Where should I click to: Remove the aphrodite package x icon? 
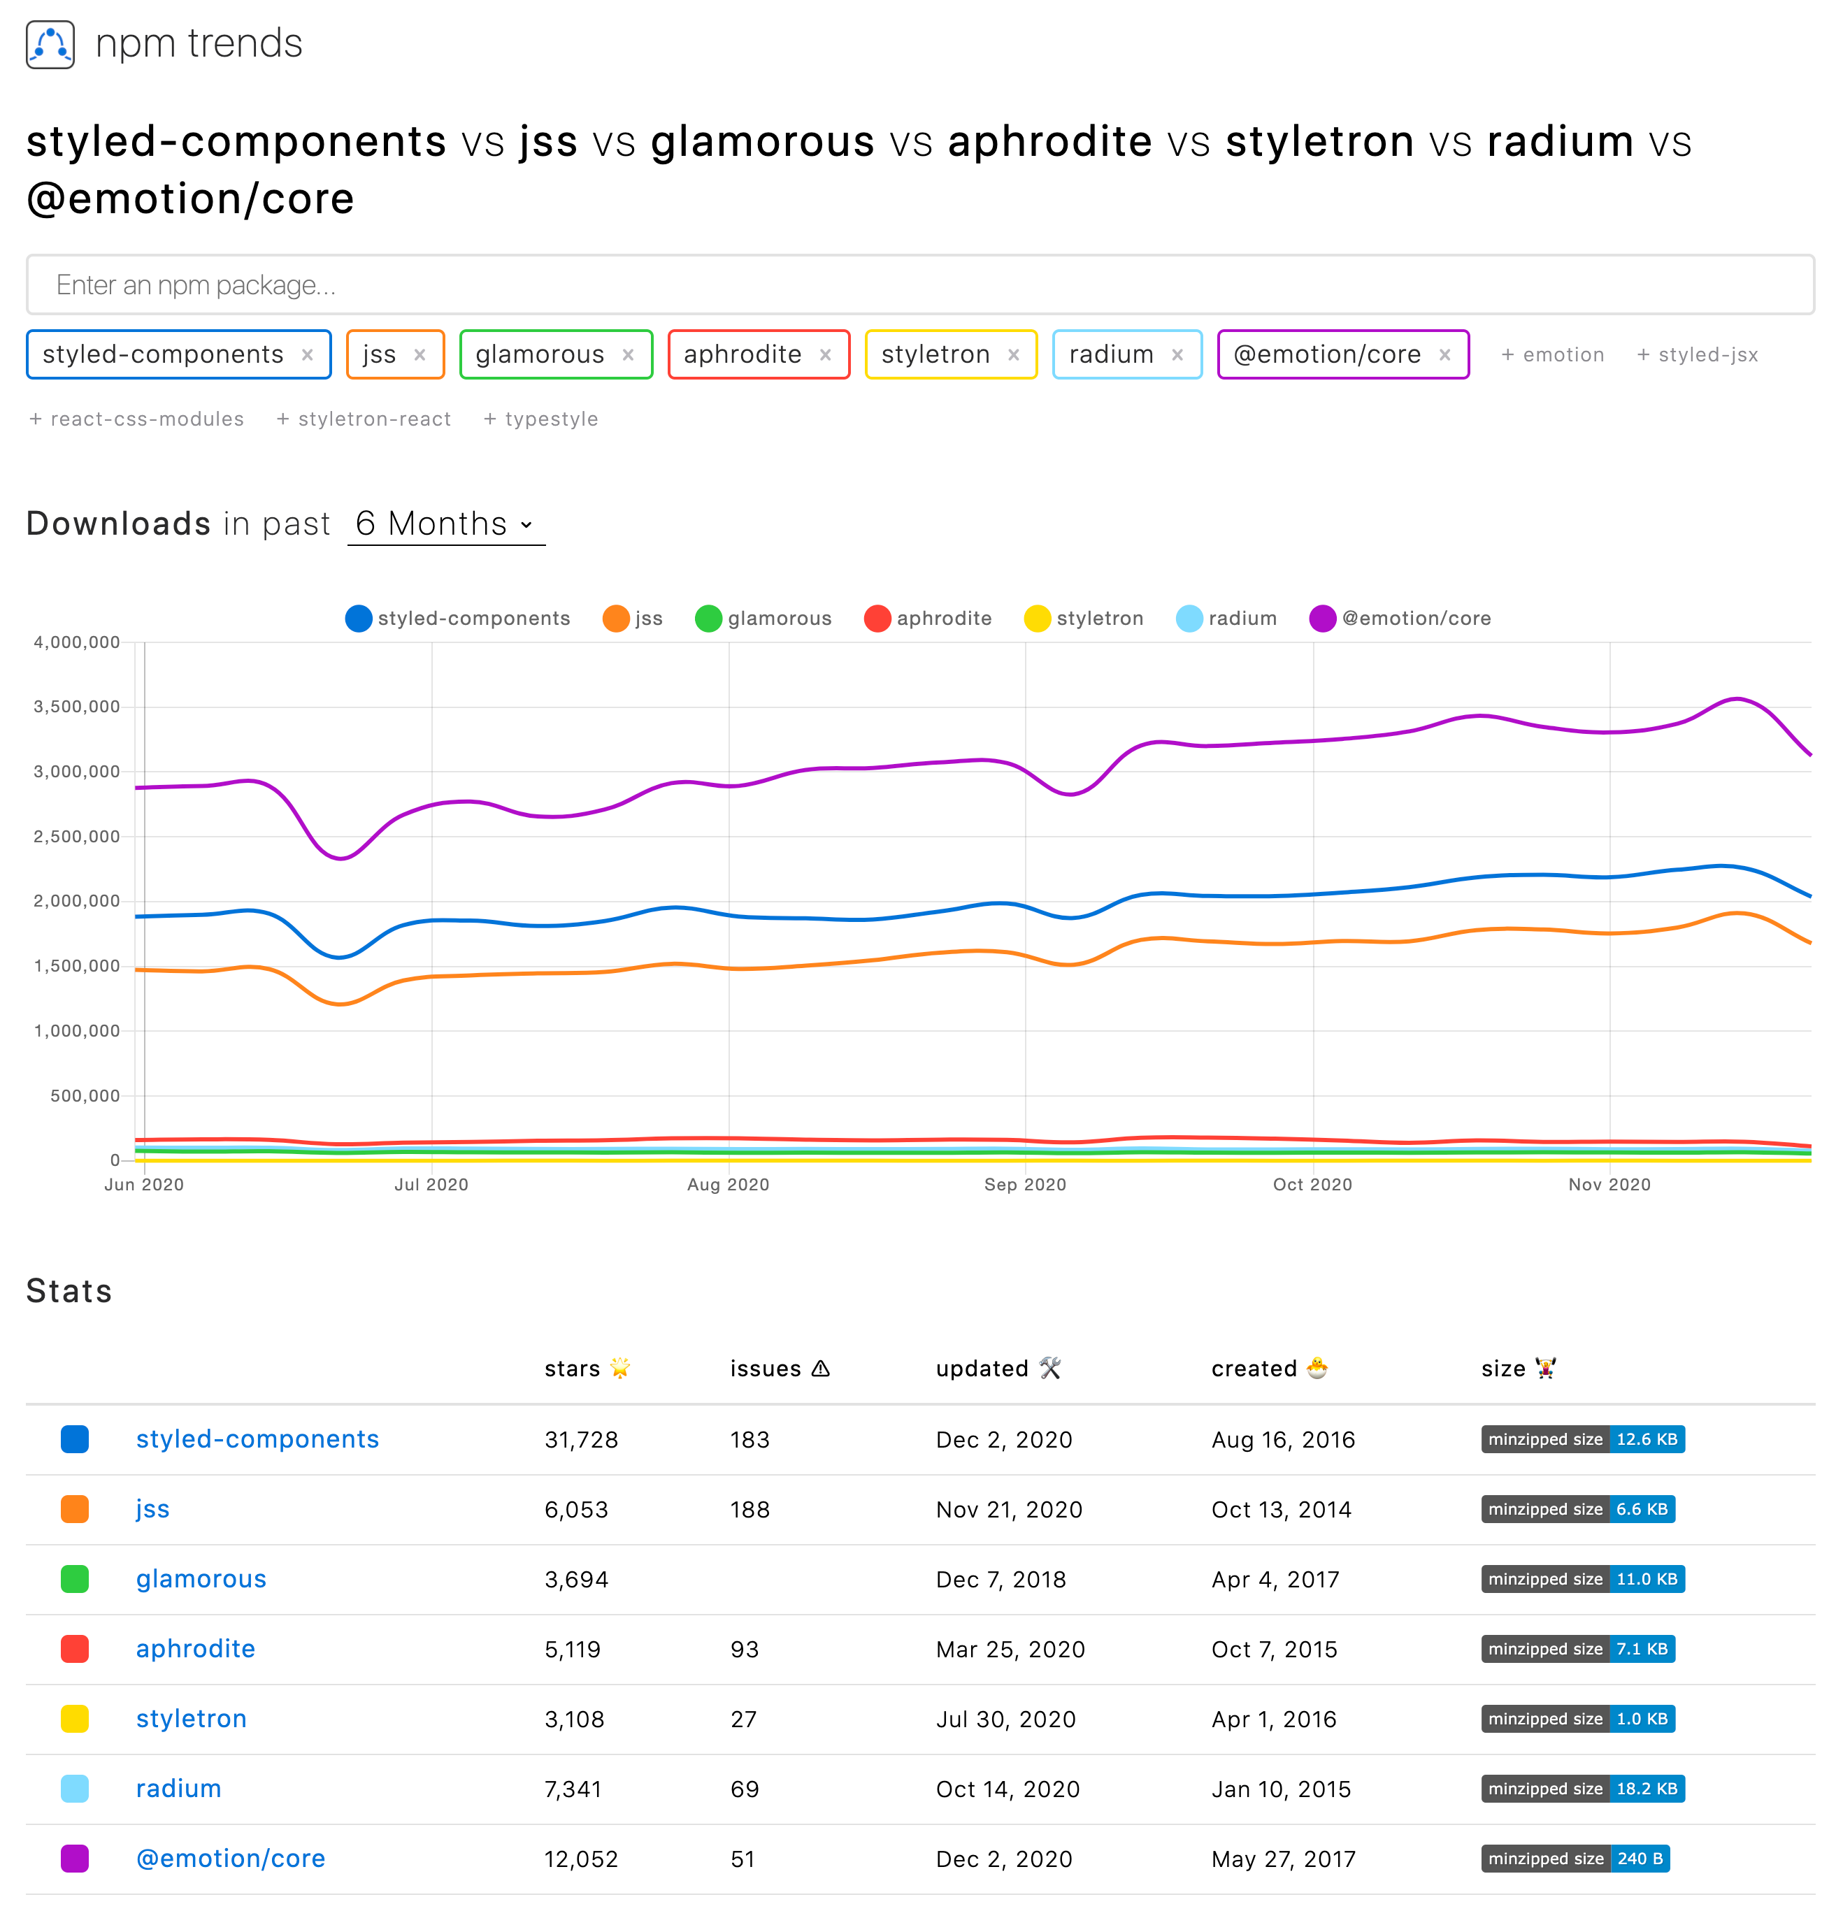pos(825,356)
